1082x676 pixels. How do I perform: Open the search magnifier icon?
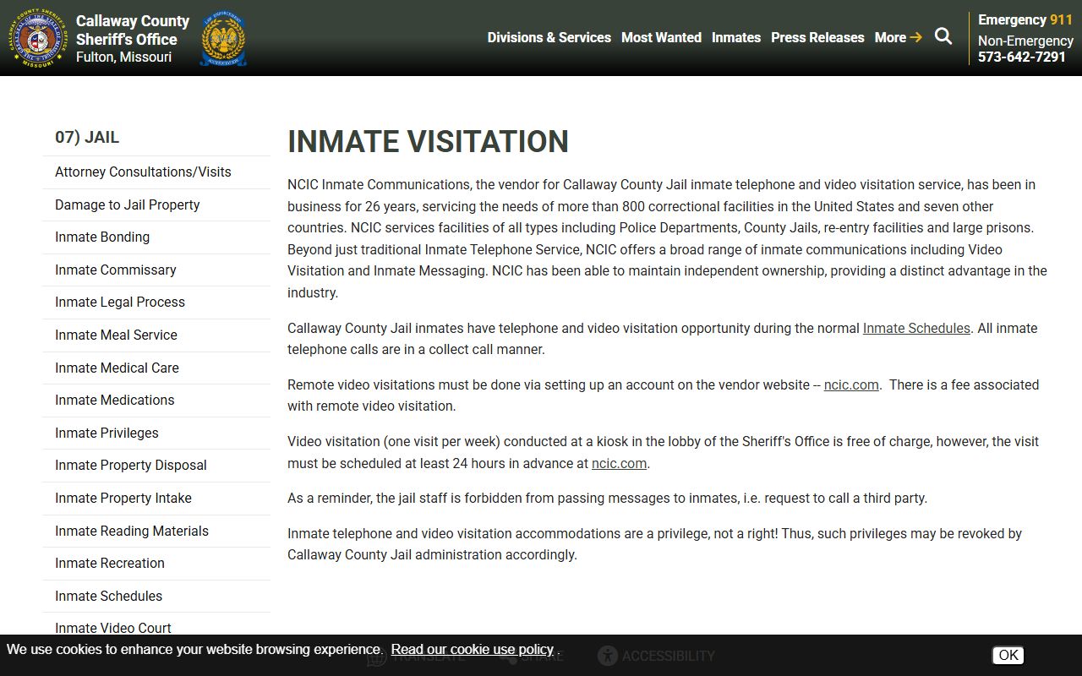coord(943,36)
